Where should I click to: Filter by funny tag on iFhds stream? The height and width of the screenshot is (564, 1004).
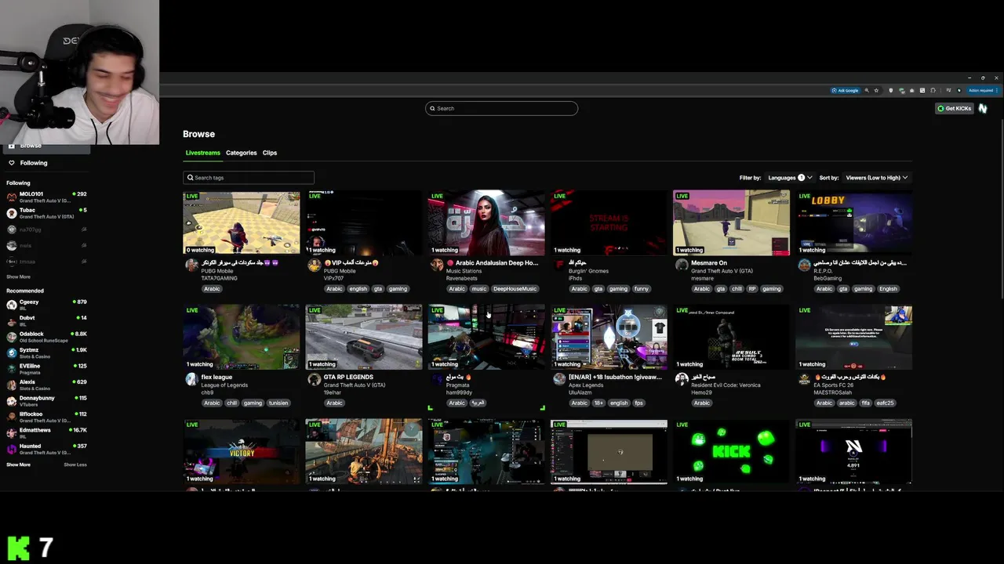click(642, 288)
